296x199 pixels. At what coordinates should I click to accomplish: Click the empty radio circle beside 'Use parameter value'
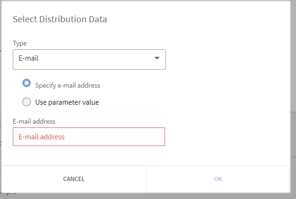27,102
